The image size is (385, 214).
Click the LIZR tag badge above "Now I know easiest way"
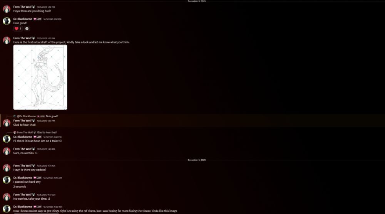[x=38, y=207]
